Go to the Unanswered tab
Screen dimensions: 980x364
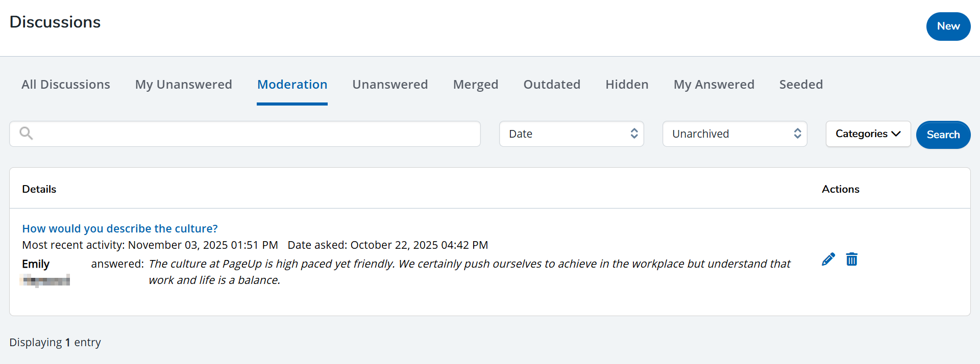390,85
